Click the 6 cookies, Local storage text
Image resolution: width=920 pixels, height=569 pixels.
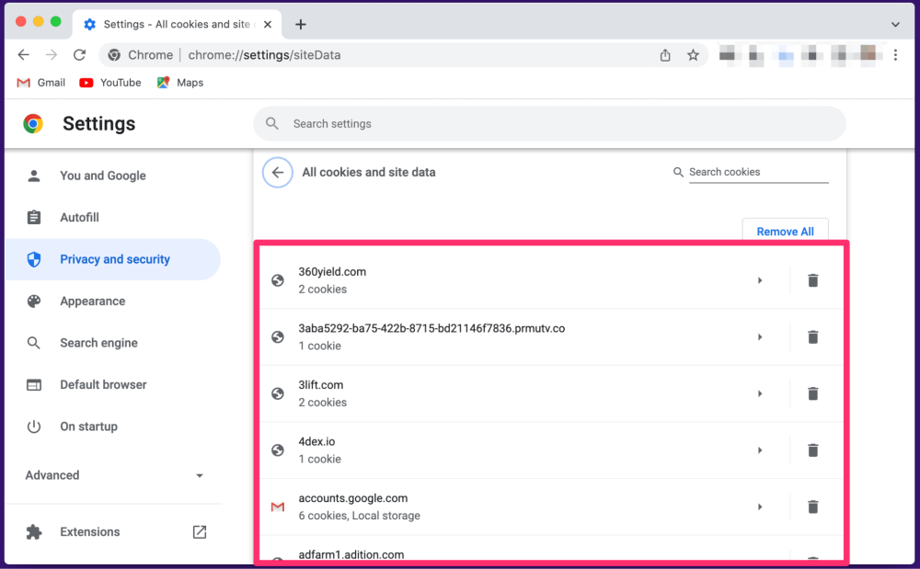click(x=359, y=516)
